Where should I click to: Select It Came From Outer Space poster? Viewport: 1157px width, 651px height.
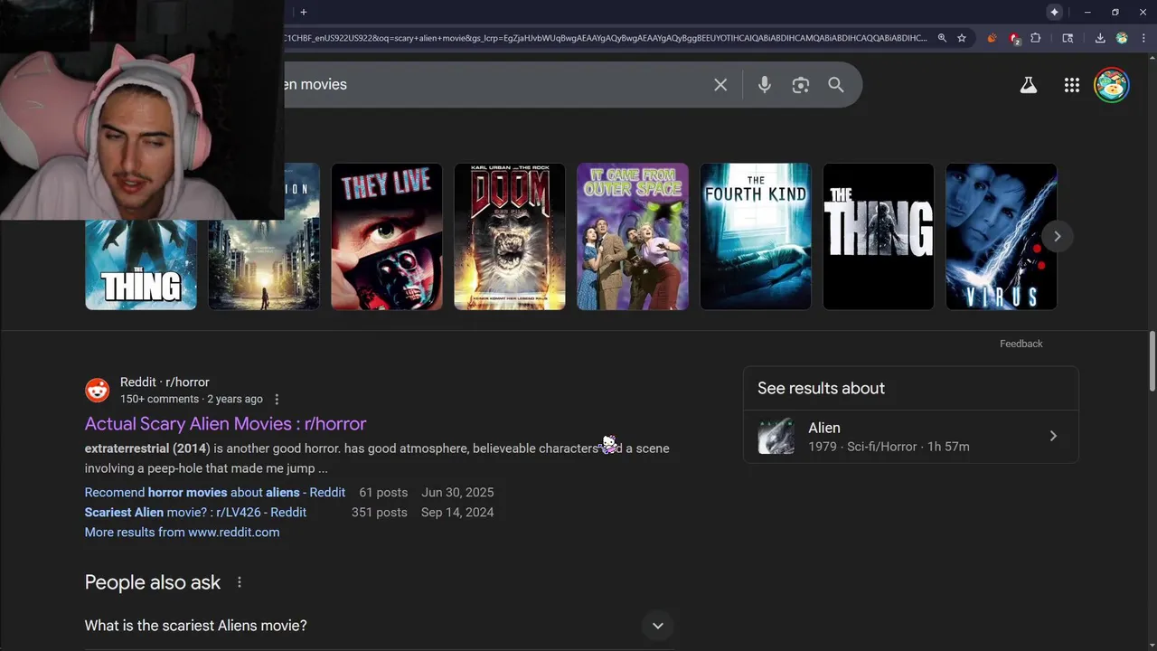tap(633, 236)
